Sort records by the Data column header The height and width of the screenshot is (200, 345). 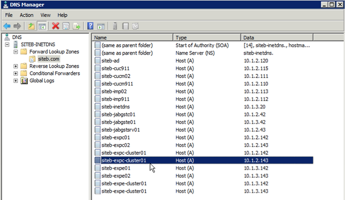tap(277, 38)
